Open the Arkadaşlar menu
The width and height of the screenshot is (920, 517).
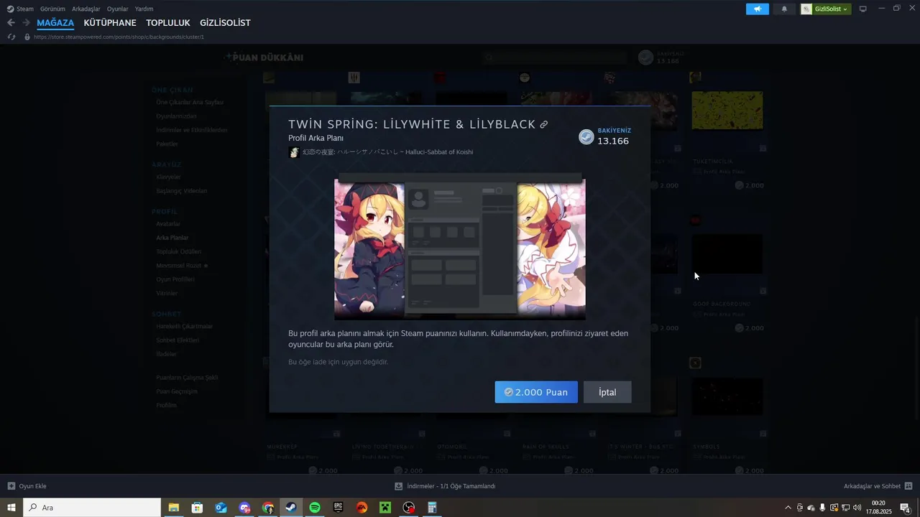[86, 9]
